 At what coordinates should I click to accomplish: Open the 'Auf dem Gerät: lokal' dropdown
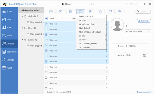click(138, 31)
